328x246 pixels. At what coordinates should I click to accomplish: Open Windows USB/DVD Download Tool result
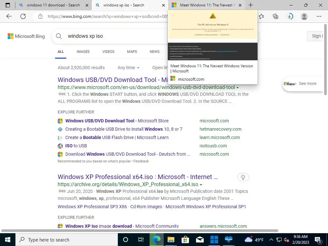click(113, 80)
